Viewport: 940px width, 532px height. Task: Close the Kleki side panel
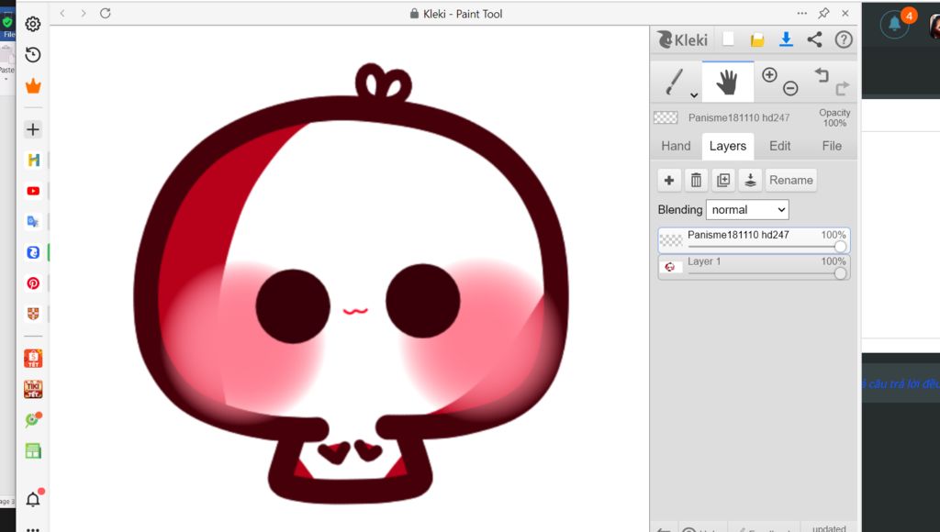tap(845, 13)
